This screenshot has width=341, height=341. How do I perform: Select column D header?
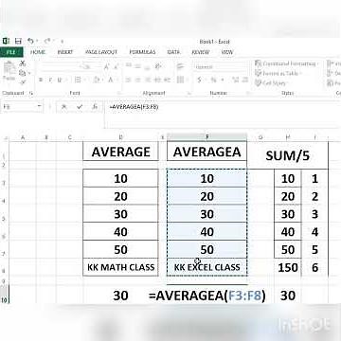coord(121,137)
